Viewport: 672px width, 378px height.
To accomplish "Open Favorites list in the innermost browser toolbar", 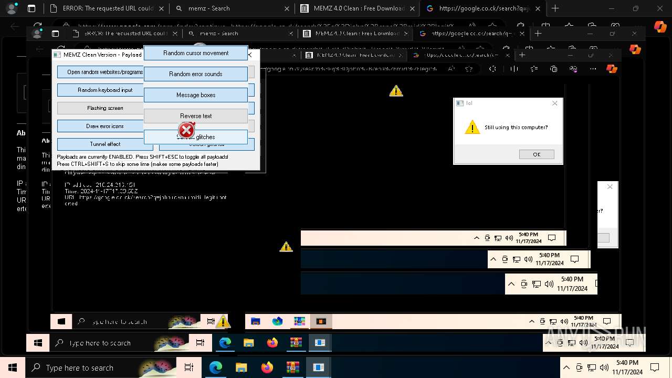I will [534, 69].
